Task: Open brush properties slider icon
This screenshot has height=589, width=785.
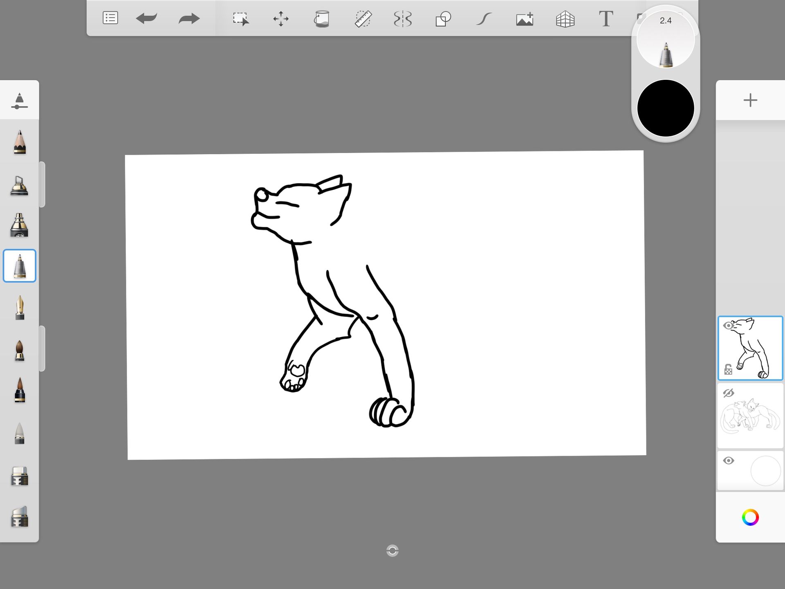Action: pos(19,101)
